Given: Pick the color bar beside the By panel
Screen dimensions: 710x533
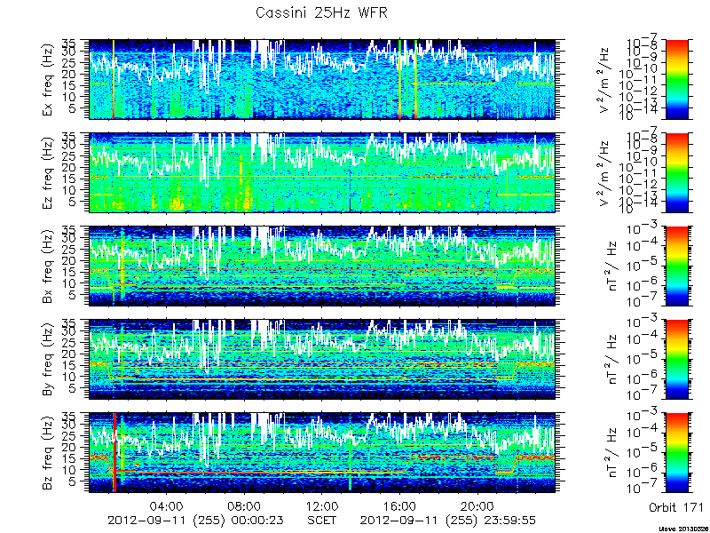Looking at the screenshot, I should [676, 360].
